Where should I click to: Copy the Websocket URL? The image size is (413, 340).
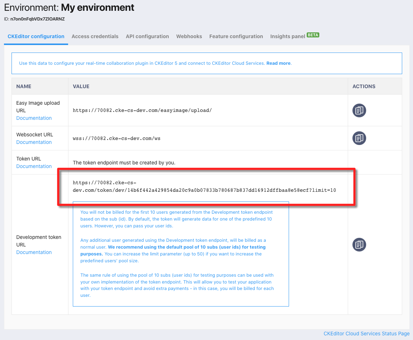click(359, 138)
